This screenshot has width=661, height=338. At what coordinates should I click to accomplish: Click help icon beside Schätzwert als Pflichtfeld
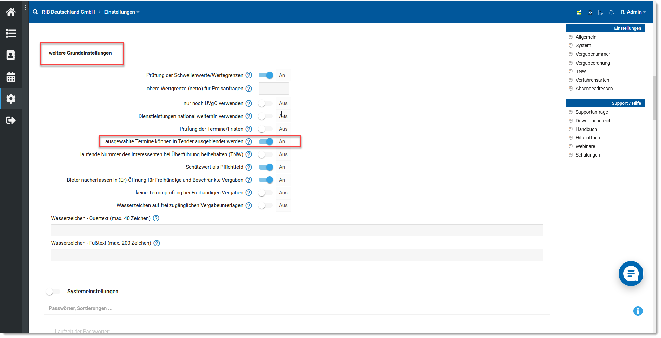[x=249, y=167]
